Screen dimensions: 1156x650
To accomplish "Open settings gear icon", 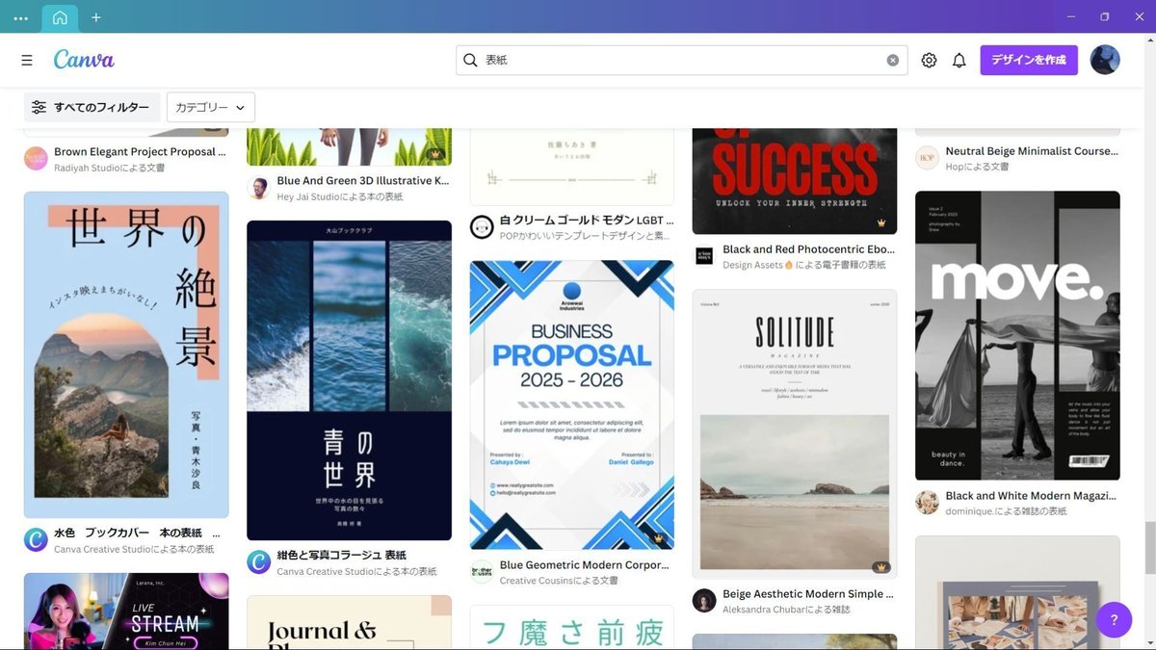I will pos(929,60).
